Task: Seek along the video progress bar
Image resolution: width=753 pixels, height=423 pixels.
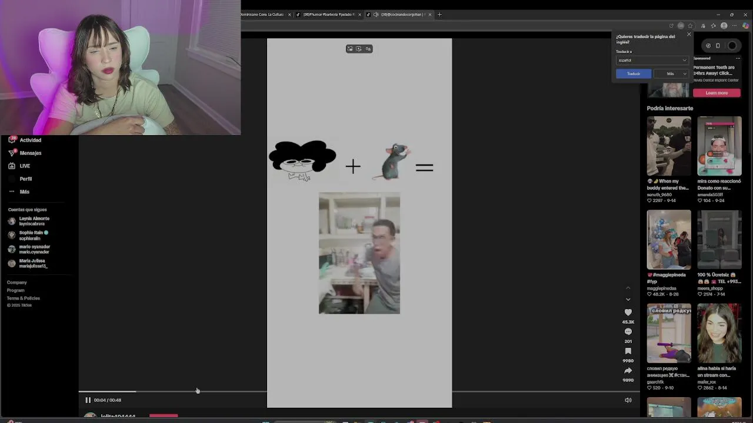Action: [x=359, y=391]
